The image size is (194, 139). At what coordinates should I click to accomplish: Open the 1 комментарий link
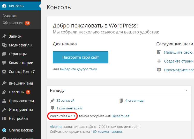[x=69, y=108]
